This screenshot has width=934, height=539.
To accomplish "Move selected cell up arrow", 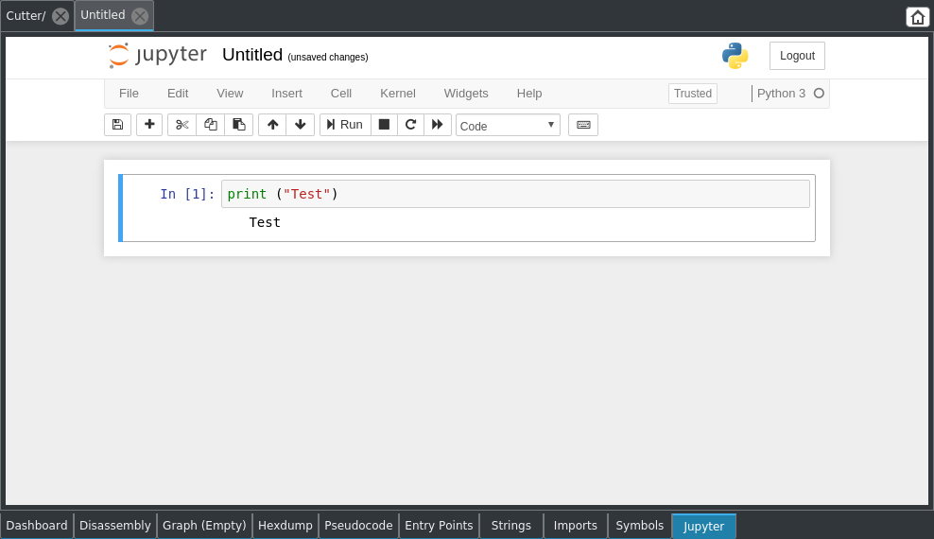I will point(272,125).
